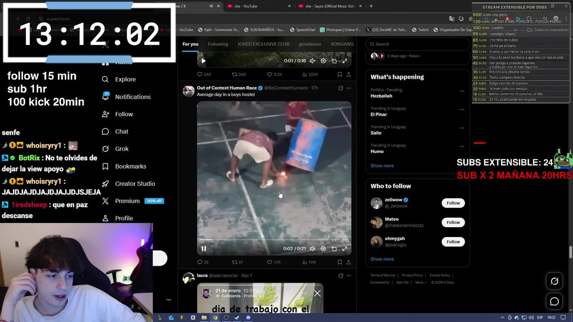Open settings gear on the 0:02 / 0:21 video
The height and width of the screenshot is (322, 573).
click(x=323, y=249)
